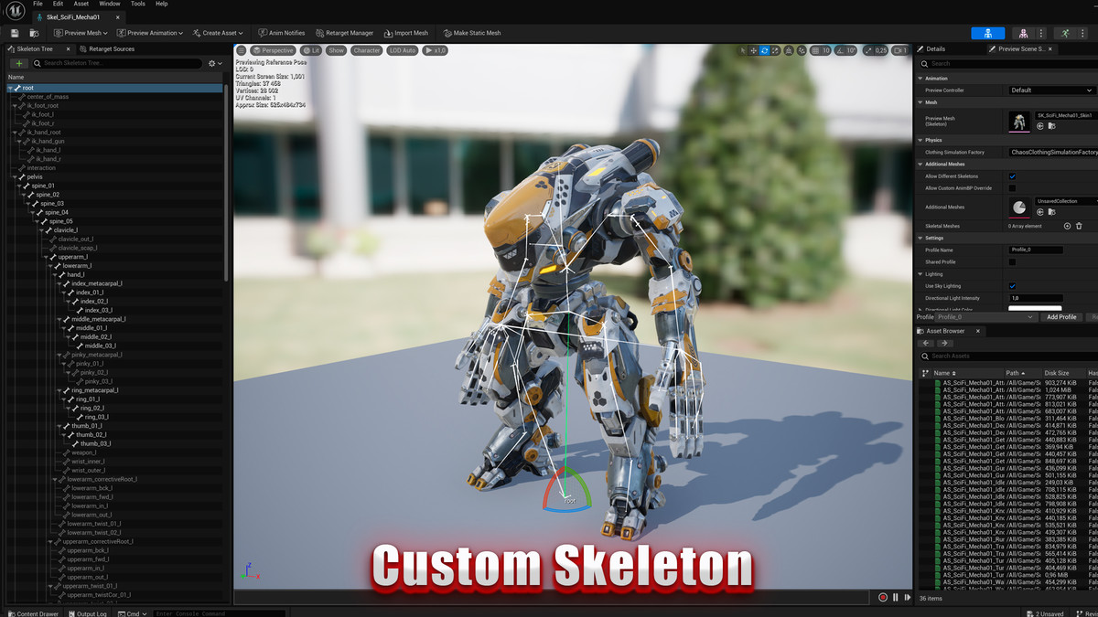
Task: Click the record button in viewport
Action: [883, 597]
